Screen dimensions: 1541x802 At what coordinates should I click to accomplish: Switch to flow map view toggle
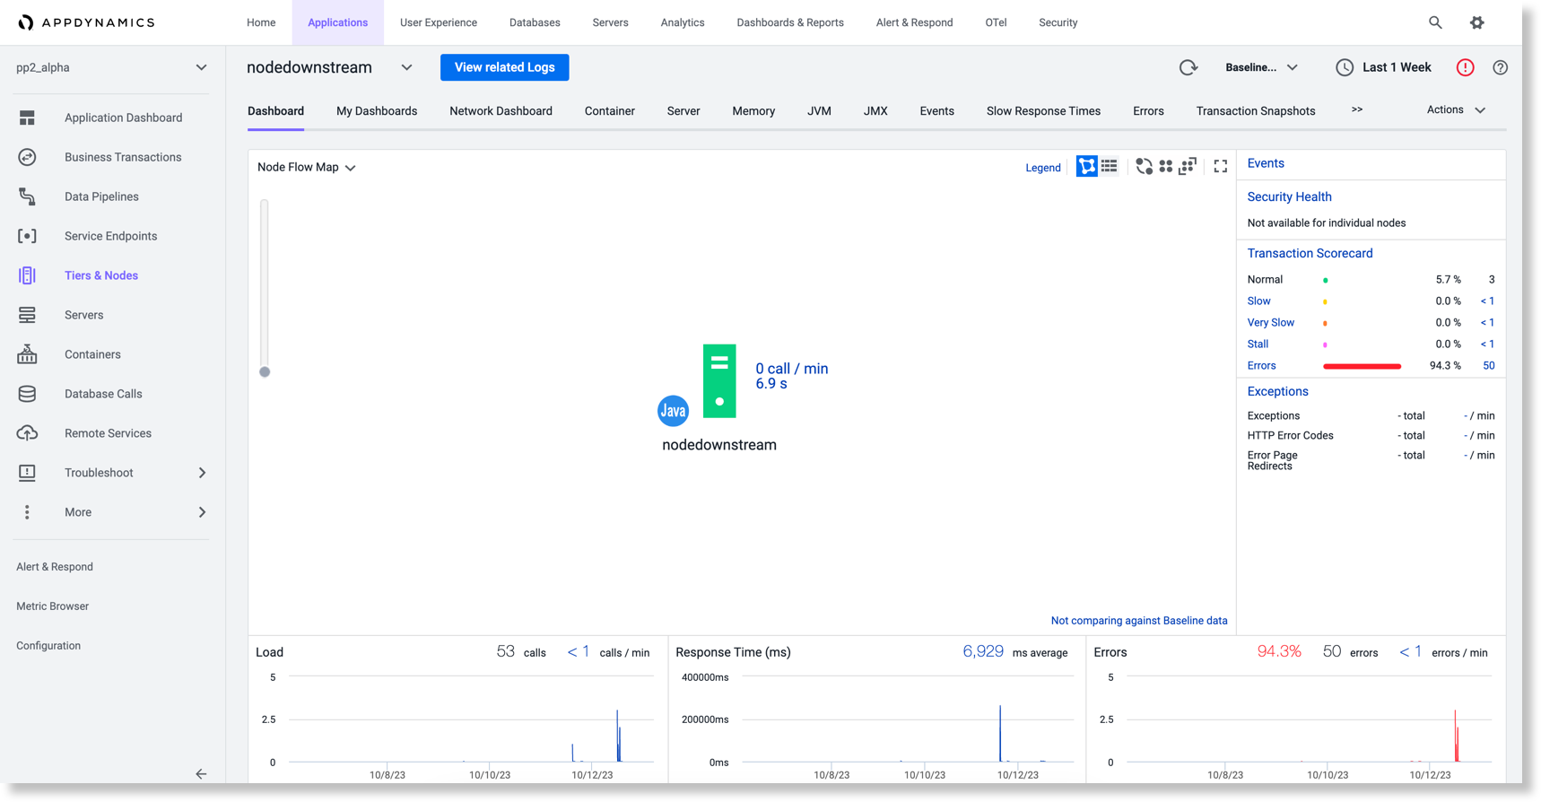click(x=1086, y=166)
